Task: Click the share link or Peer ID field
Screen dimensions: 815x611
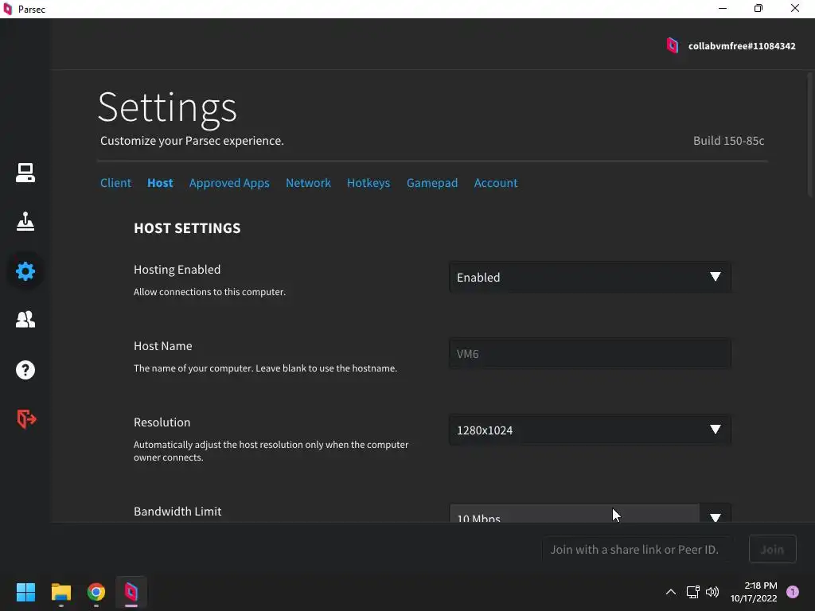Action: point(636,549)
